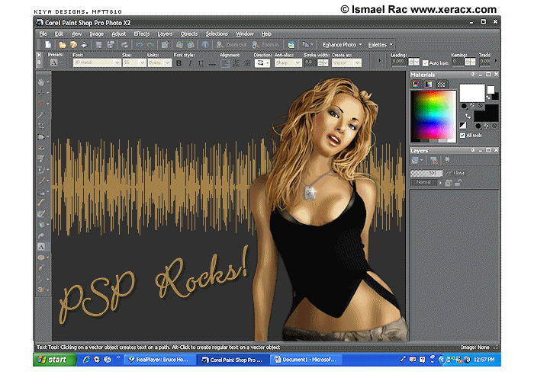Open the Presets picker for the Text tool
Screen dimensions: 534x381
[x=56, y=62]
